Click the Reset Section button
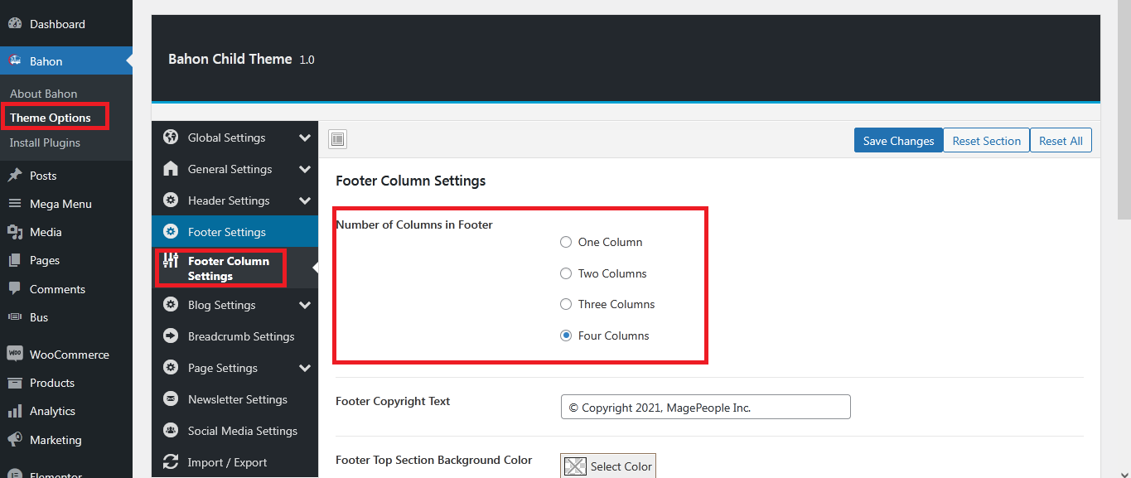This screenshot has width=1131, height=478. [x=986, y=141]
